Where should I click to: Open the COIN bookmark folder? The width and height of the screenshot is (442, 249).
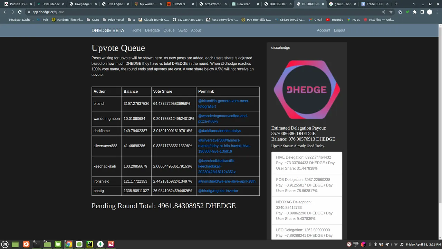coord(93,20)
